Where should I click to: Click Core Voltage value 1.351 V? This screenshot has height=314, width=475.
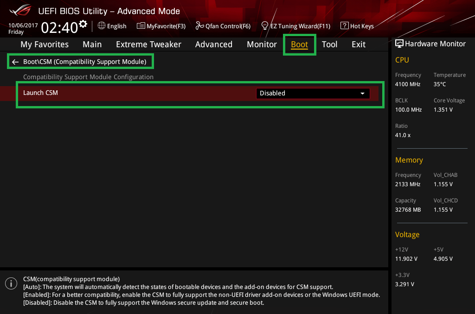[443, 110]
